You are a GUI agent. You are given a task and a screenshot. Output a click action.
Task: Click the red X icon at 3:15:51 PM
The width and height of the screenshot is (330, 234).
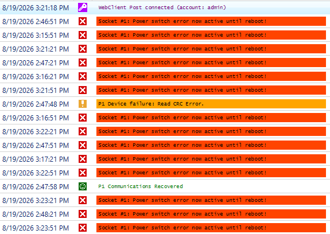coord(83,35)
